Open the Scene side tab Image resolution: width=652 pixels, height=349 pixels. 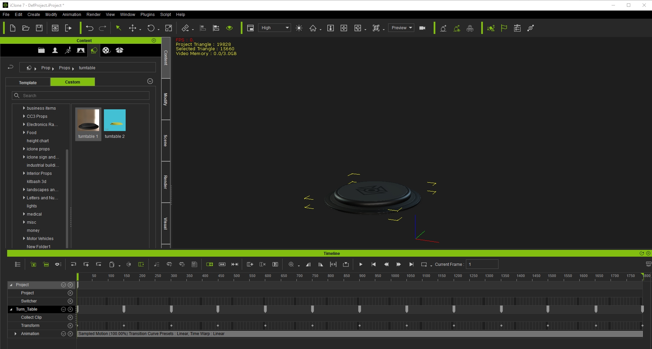click(x=166, y=141)
